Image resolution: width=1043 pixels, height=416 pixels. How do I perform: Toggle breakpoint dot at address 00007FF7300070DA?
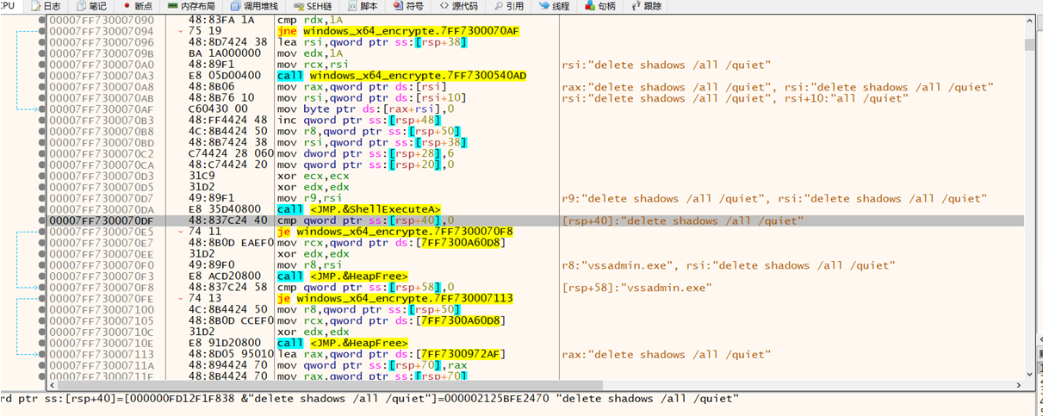tap(44, 209)
